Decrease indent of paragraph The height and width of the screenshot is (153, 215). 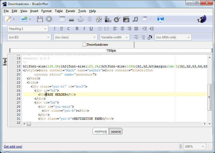click(152, 29)
